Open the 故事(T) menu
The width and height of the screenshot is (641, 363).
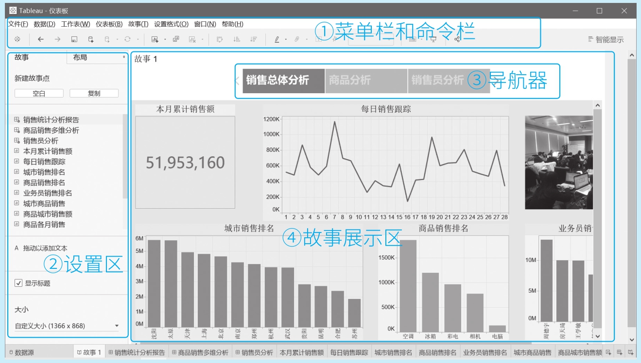point(138,24)
